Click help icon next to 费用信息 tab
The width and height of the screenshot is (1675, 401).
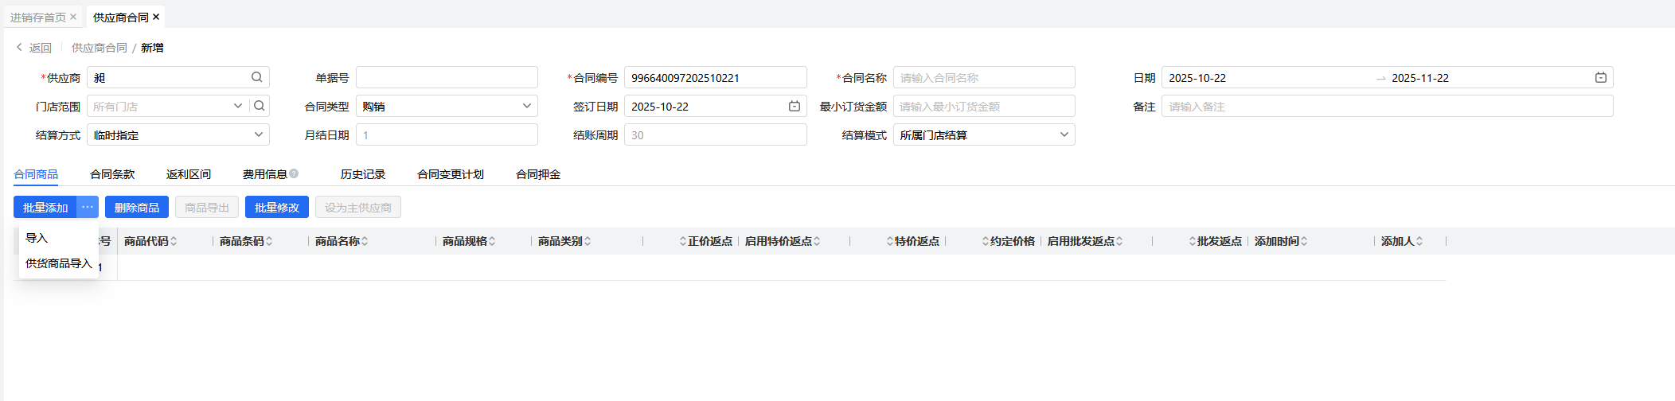tap(294, 173)
